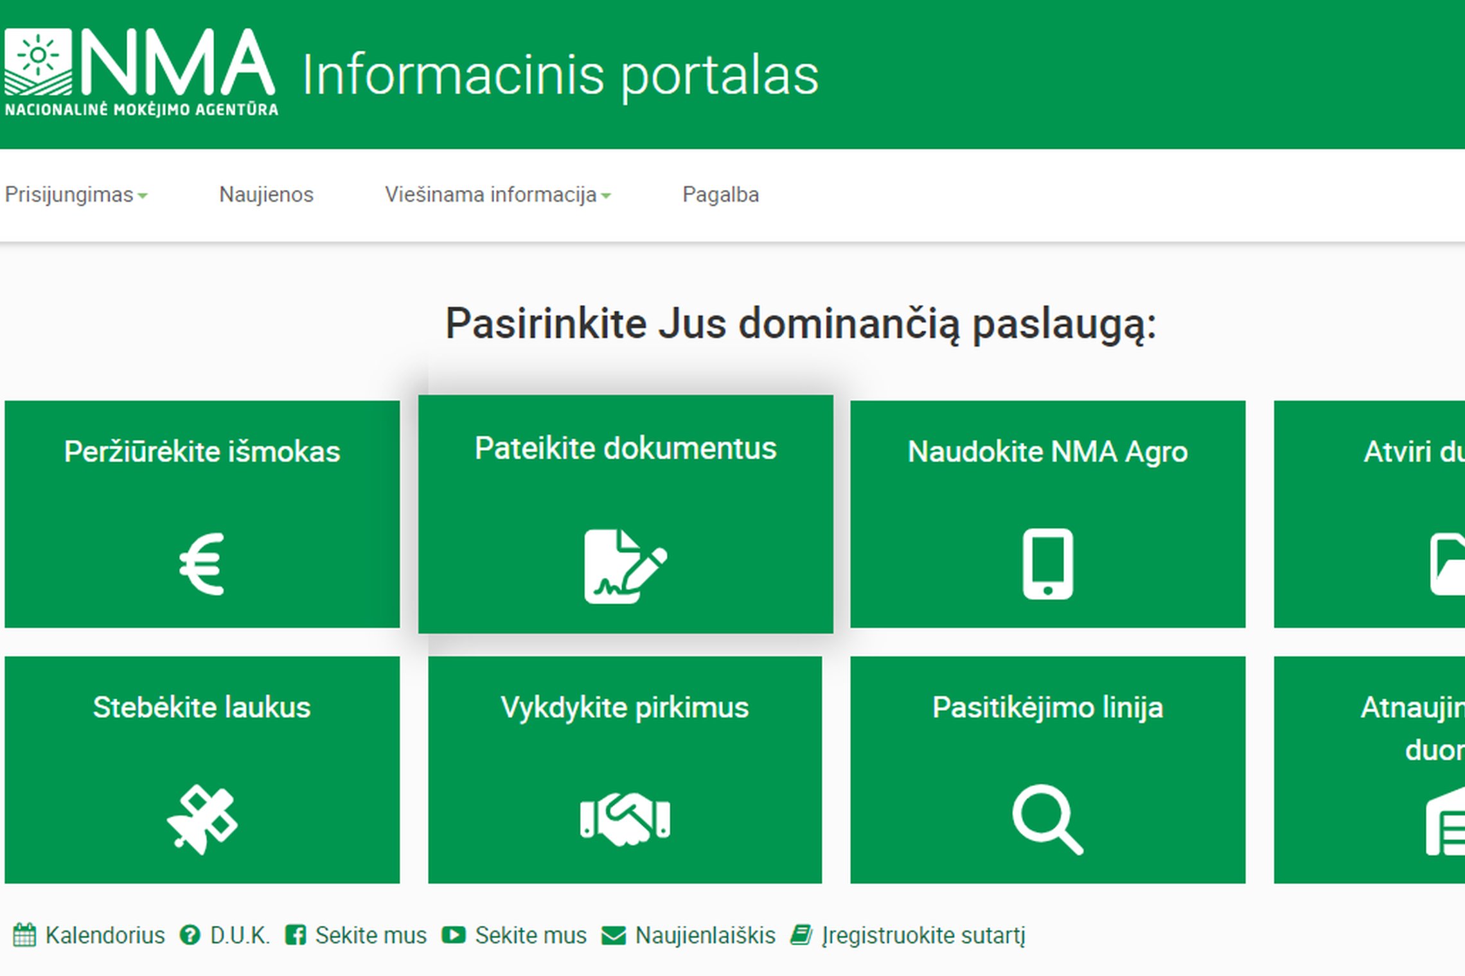Viewport: 1465px width, 976px height.
Task: Open the Pasitikėjimo linija tile
Action: pyautogui.click(x=1047, y=769)
